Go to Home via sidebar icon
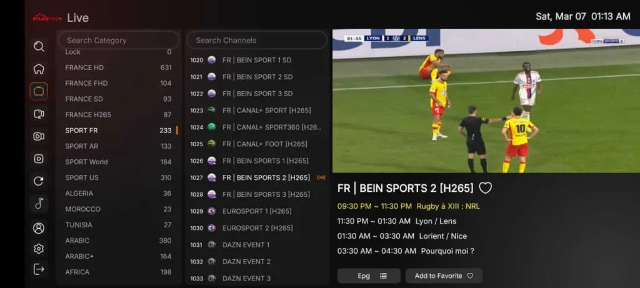640x288 pixels. tap(39, 69)
